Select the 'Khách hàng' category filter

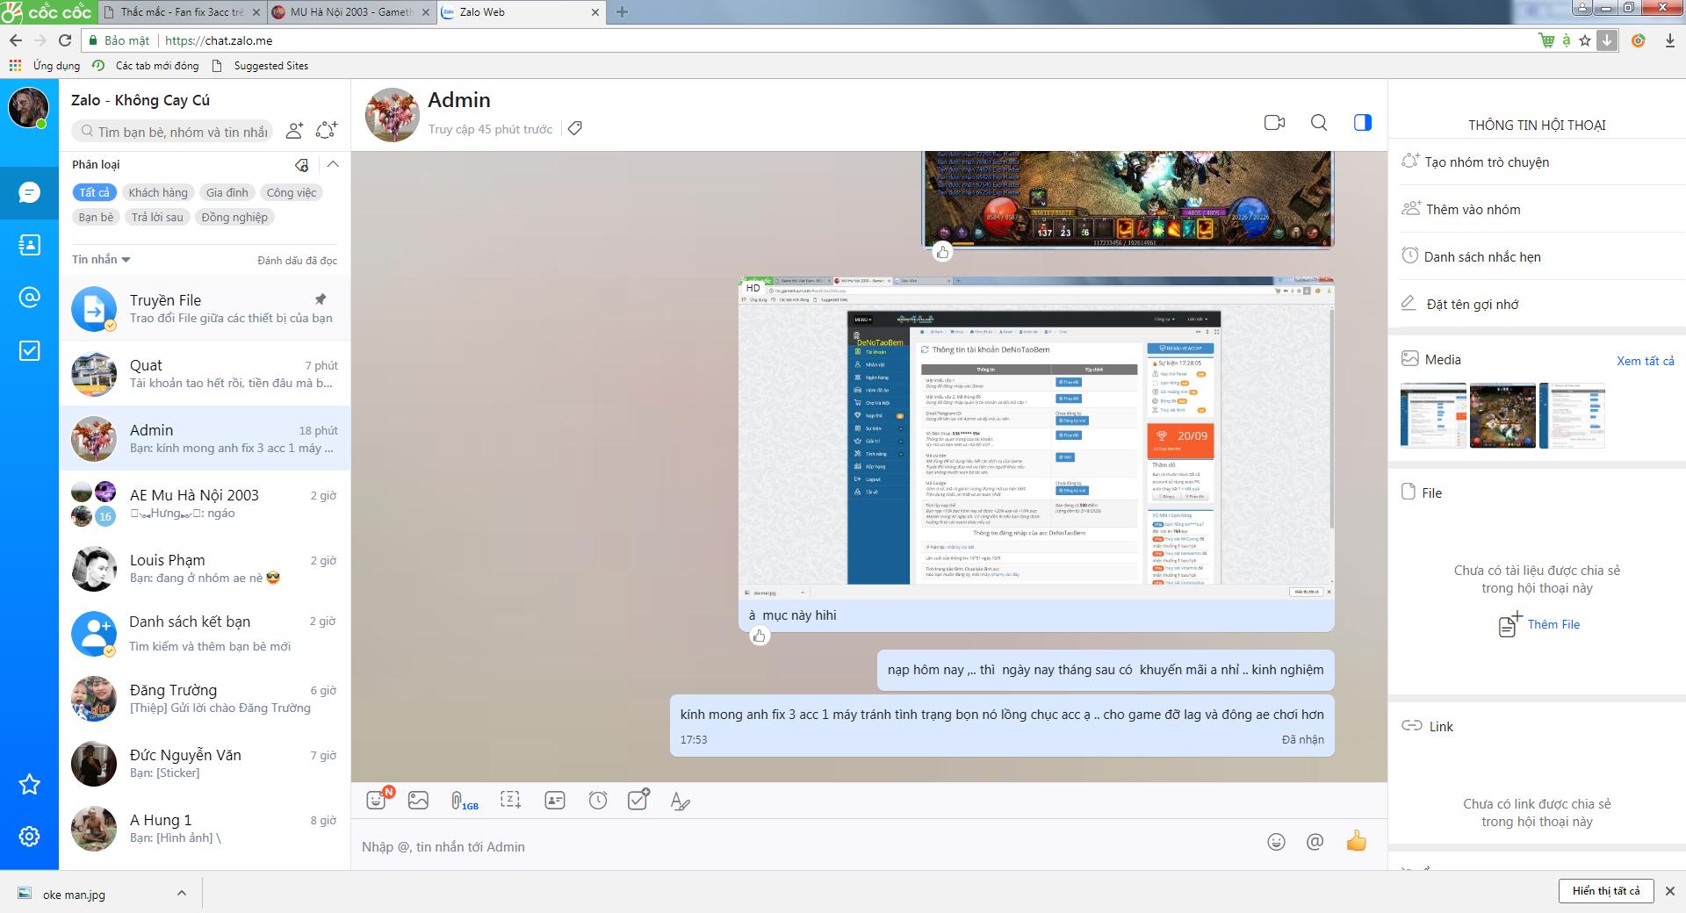point(158,192)
